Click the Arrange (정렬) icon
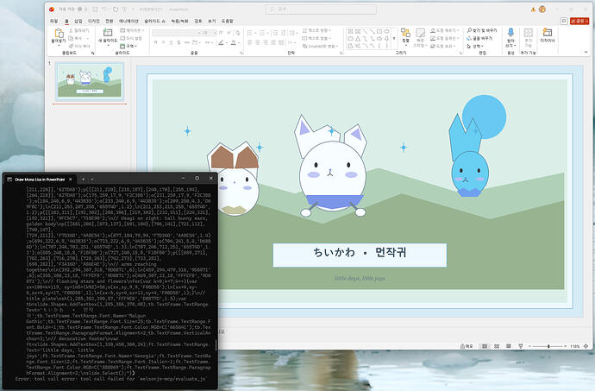Image resolution: width=595 pixels, height=391 pixels. point(405,33)
